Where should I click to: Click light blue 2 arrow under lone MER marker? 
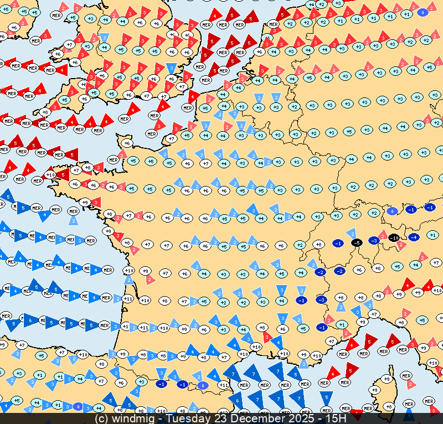click(x=74, y=220)
